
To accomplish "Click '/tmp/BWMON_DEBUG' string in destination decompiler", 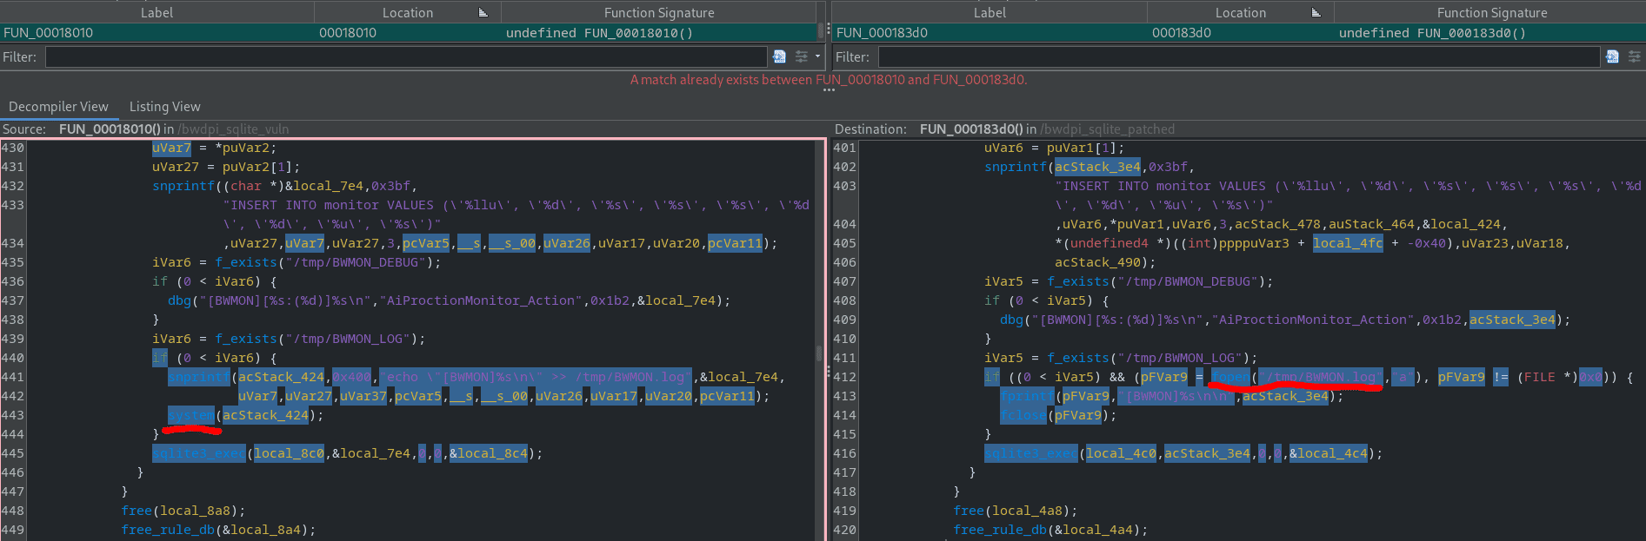I will point(1191,281).
